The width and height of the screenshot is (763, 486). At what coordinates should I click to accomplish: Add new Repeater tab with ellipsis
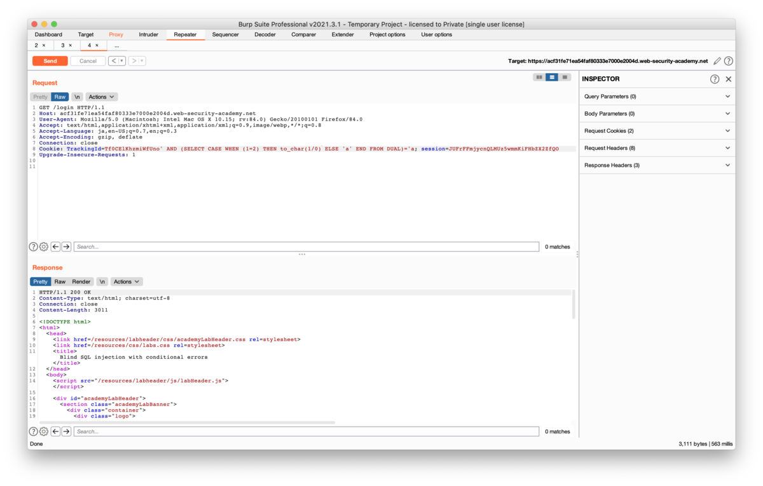coord(116,46)
